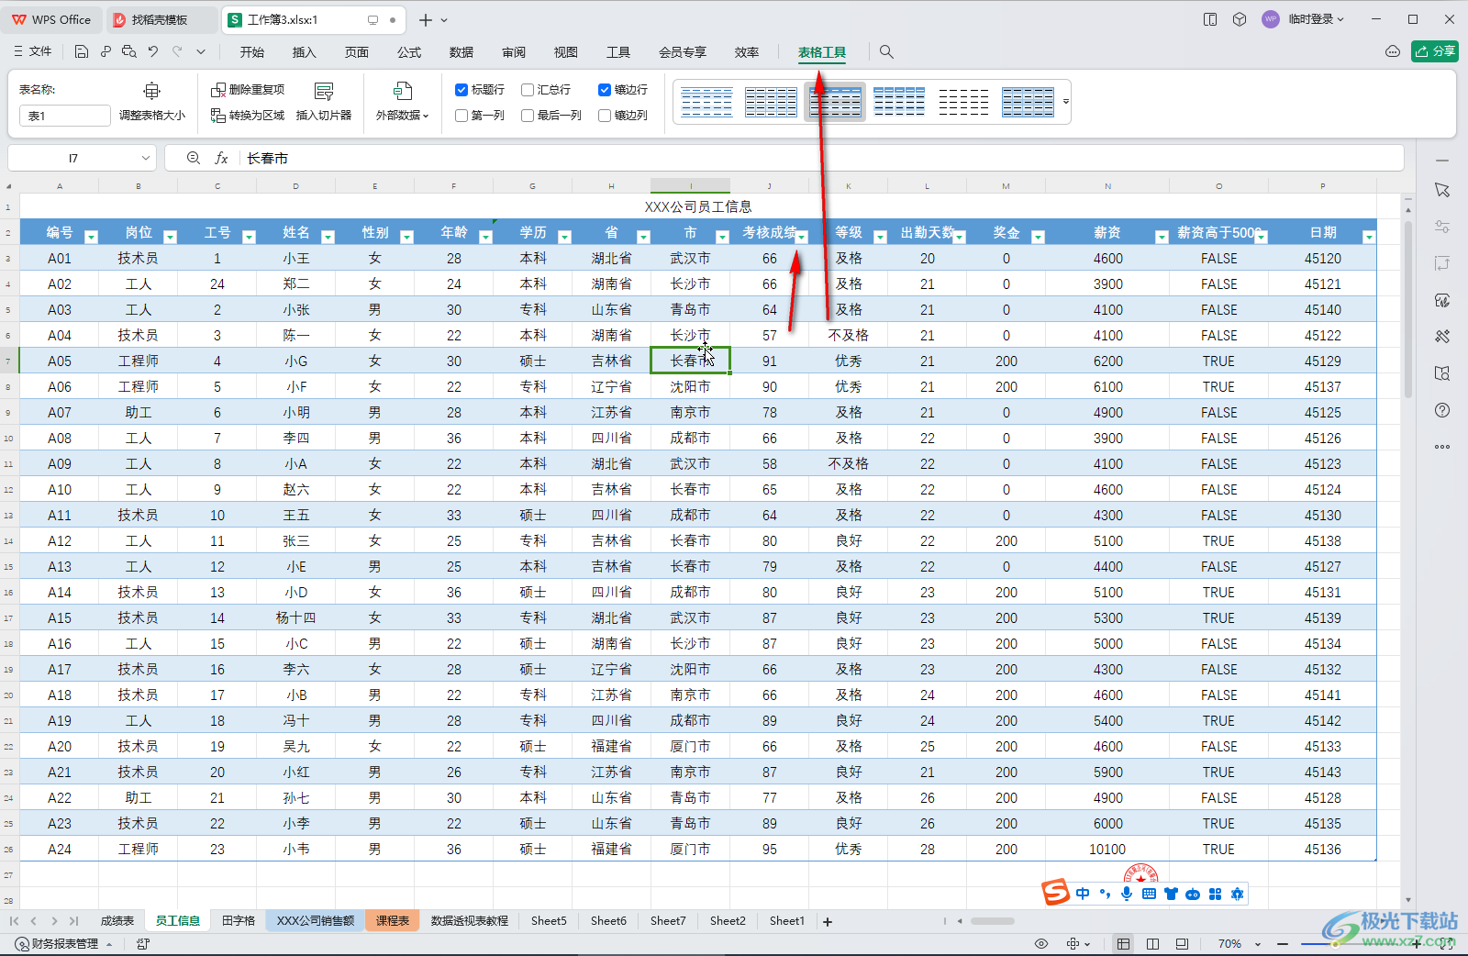Expand the table styles gallery arrow

point(1065,102)
